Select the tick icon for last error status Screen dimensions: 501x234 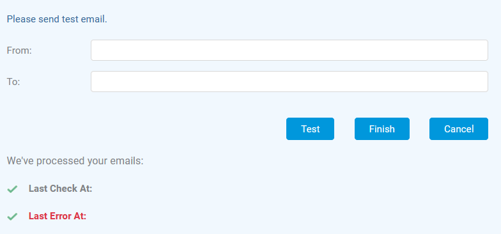12,217
